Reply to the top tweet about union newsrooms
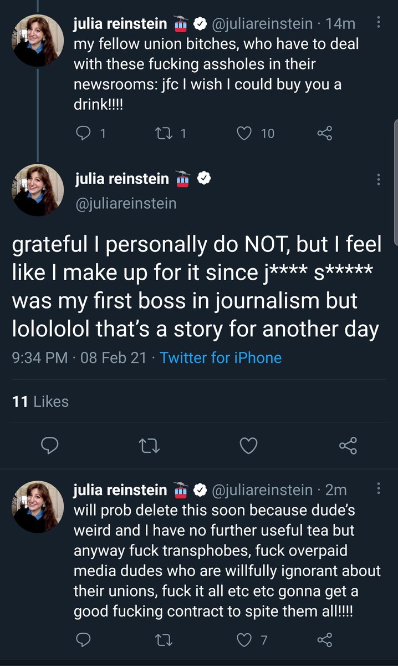Viewport: 398px width, 666px height. pyautogui.click(x=83, y=133)
